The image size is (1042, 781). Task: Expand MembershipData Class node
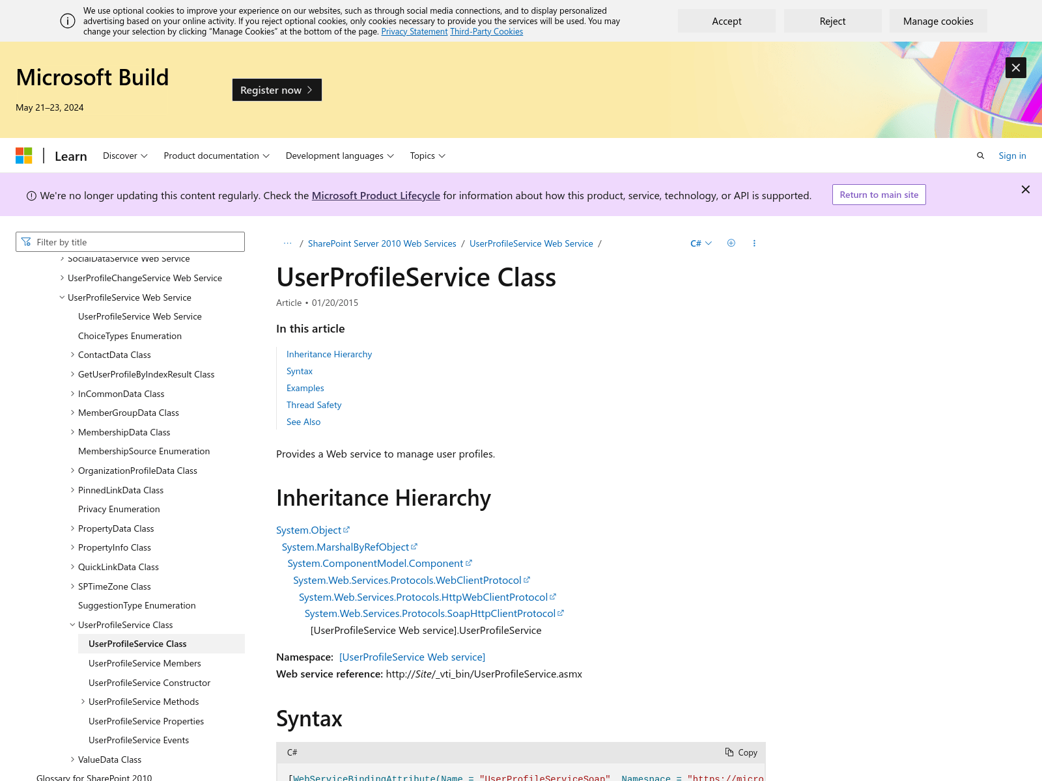coord(72,432)
